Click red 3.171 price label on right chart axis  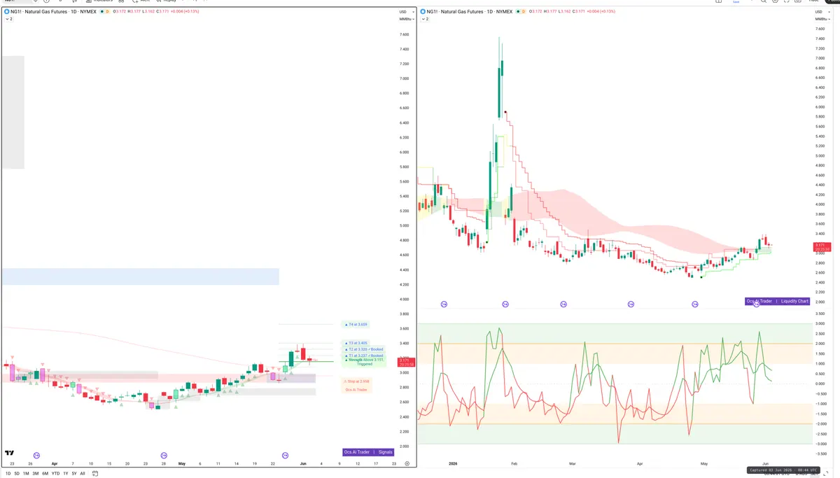tap(820, 246)
